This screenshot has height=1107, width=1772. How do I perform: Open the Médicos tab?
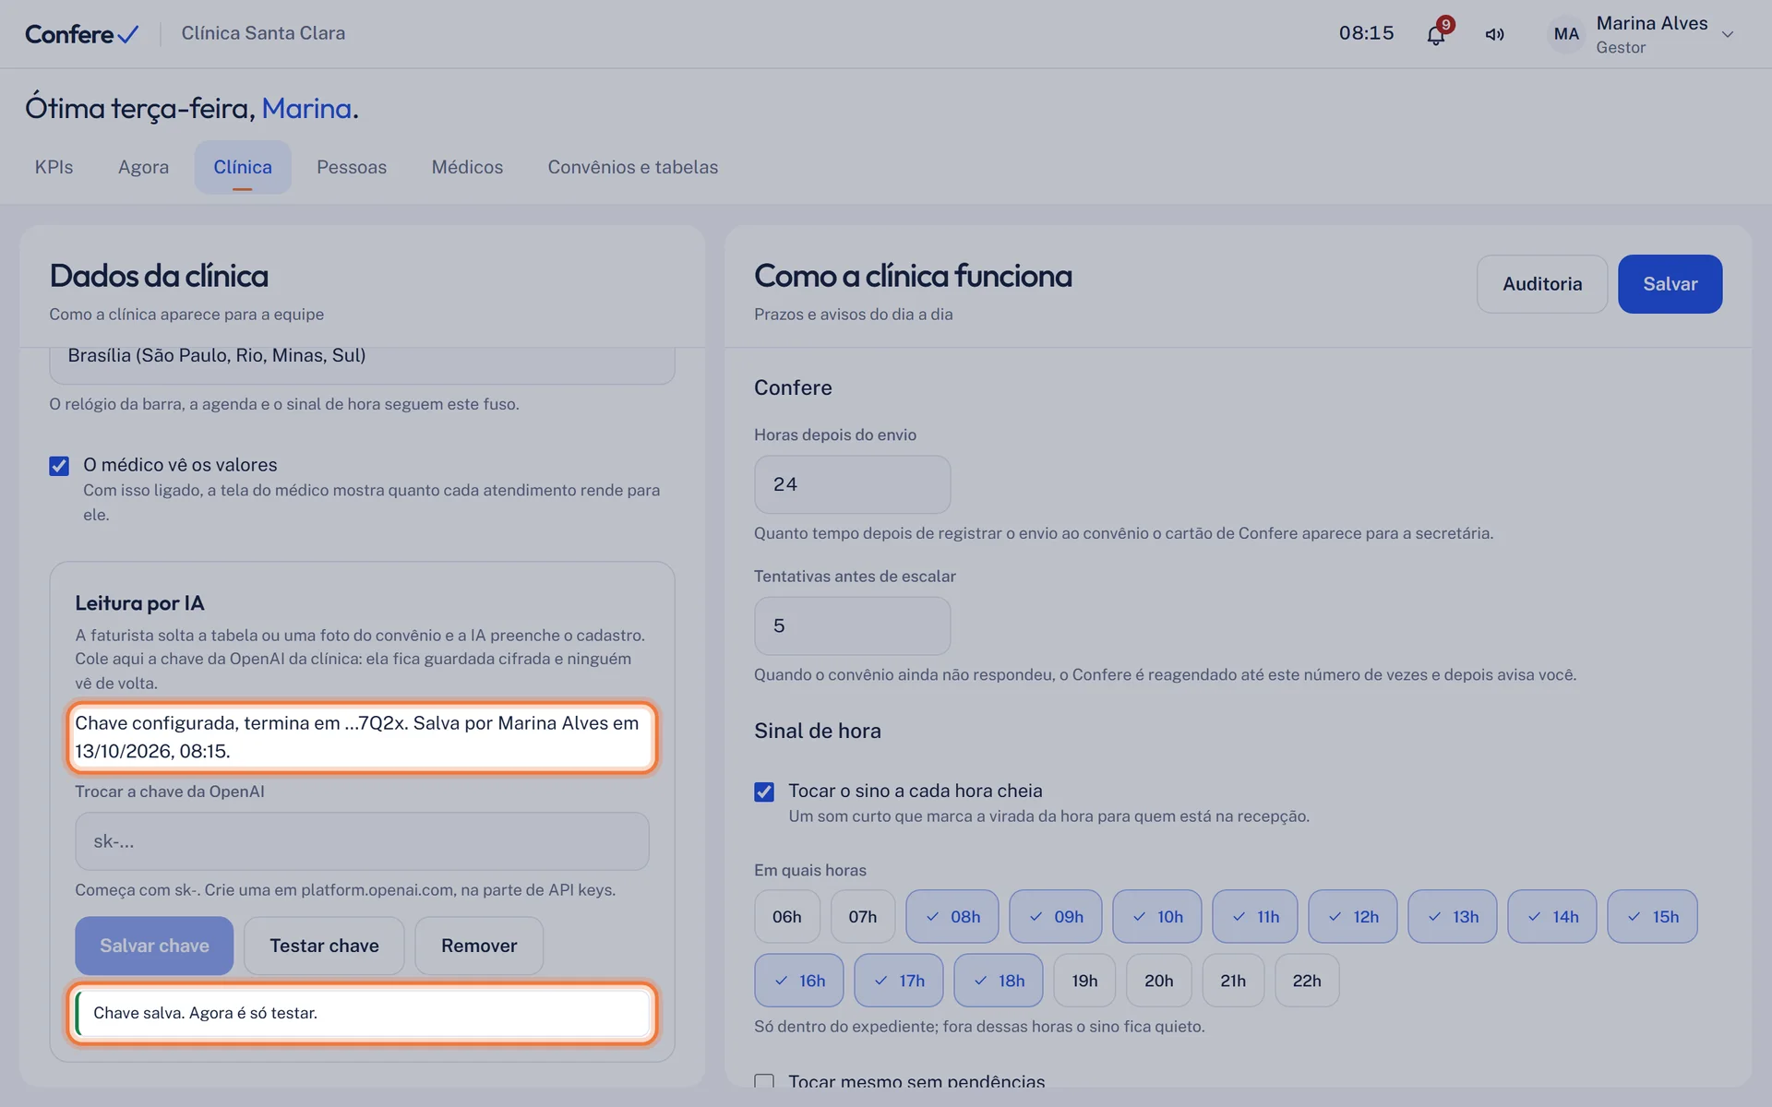pyautogui.click(x=467, y=167)
